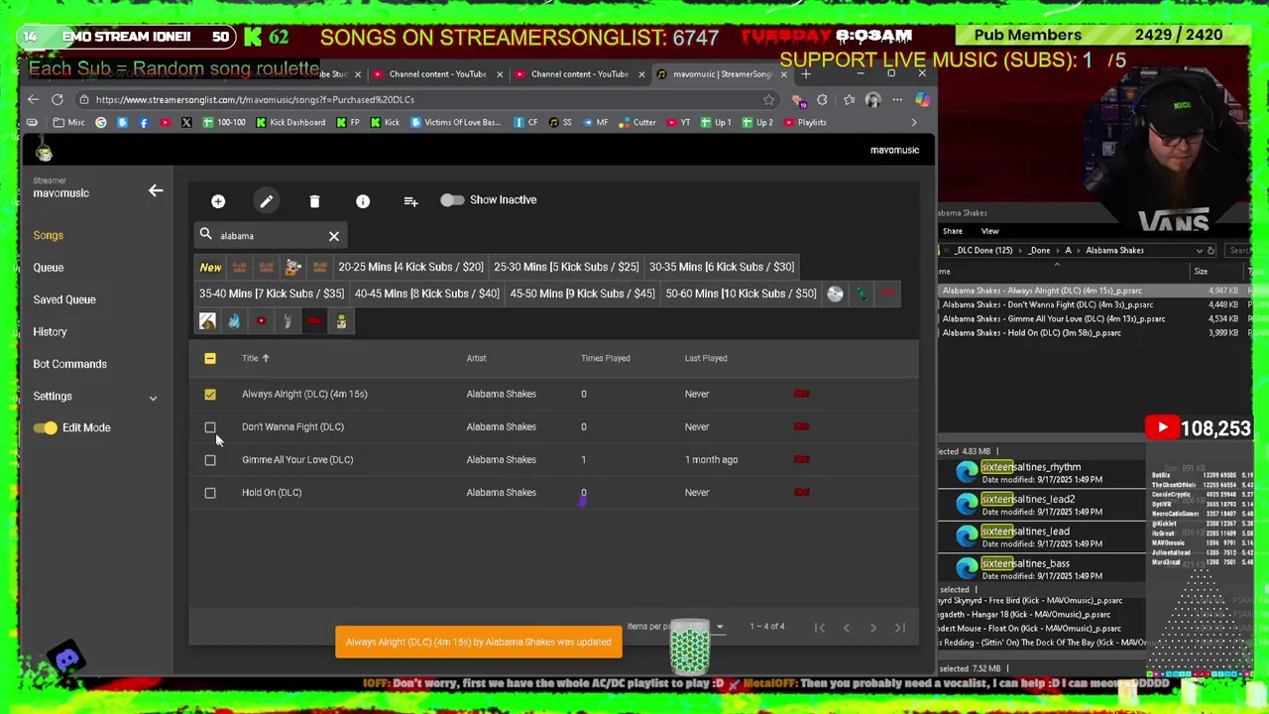Toggle the select-all checkbox in the header
The width and height of the screenshot is (1269, 714).
point(210,358)
